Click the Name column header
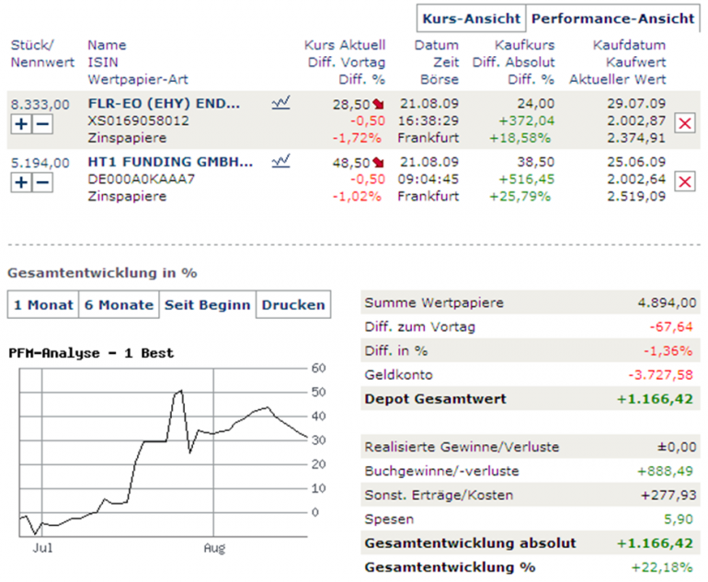The height and width of the screenshot is (582, 708). point(108,45)
